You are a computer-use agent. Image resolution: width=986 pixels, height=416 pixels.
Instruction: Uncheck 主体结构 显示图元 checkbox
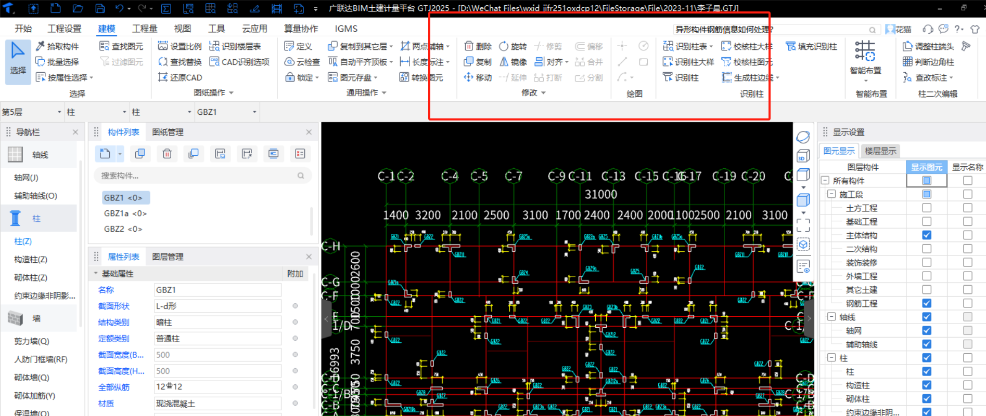927,235
